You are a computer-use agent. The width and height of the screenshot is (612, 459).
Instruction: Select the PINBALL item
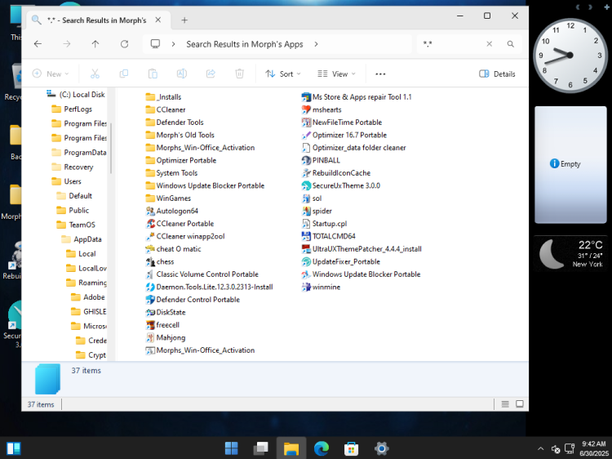point(321,160)
